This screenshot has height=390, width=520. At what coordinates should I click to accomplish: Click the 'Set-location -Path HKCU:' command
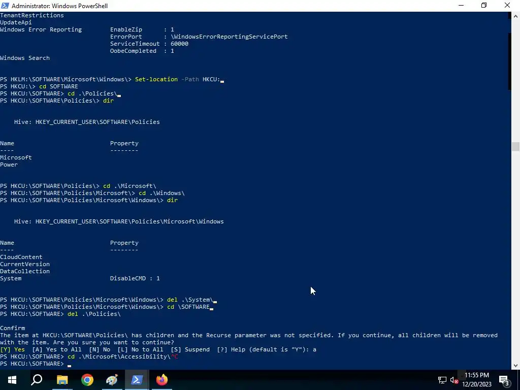click(177, 79)
